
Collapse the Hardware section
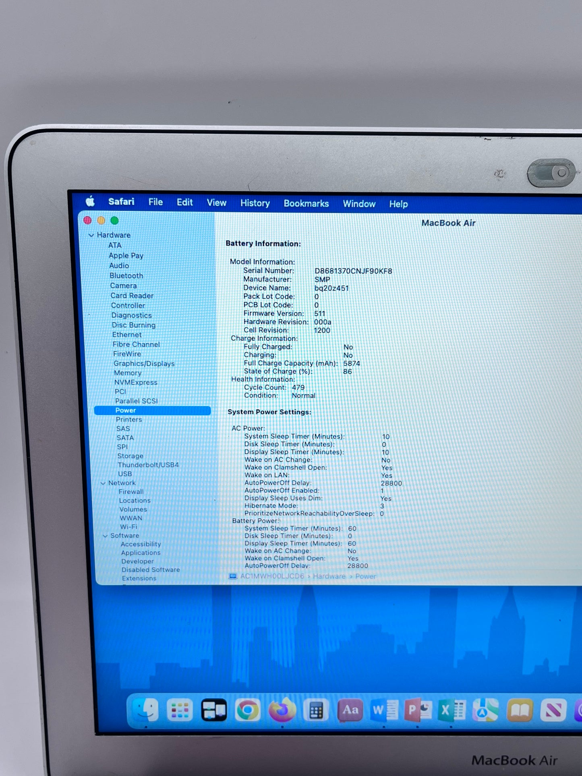(x=91, y=235)
